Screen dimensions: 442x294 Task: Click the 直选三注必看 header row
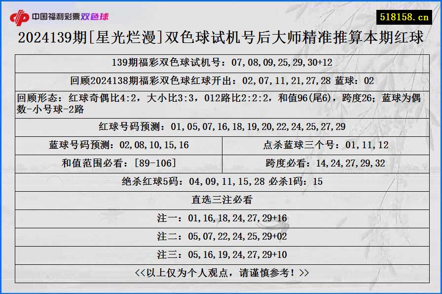221,198
